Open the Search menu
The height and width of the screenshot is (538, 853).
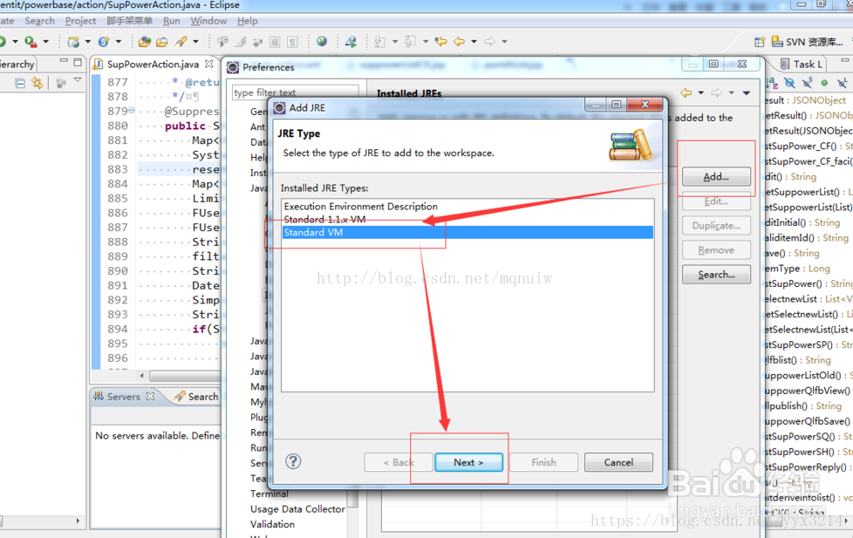coord(40,21)
